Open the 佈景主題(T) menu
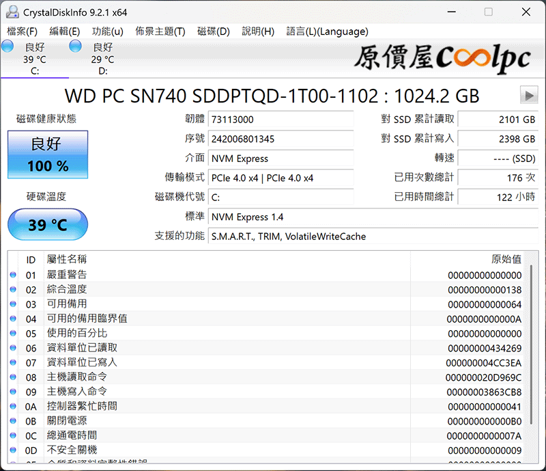This screenshot has width=546, height=471. [x=160, y=31]
